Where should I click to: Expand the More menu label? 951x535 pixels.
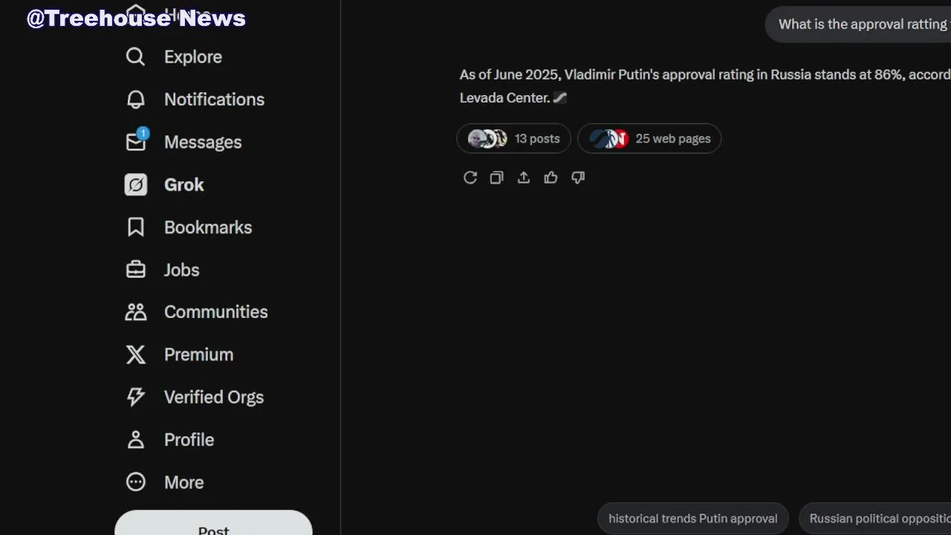coord(184,482)
